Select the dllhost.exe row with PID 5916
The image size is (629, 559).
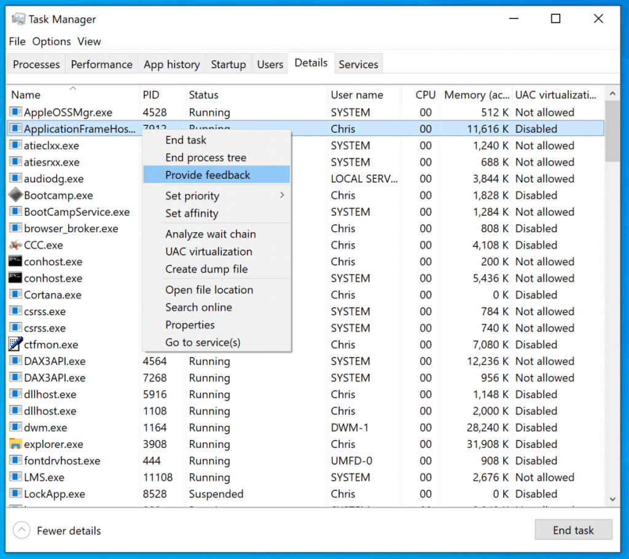tap(306, 394)
